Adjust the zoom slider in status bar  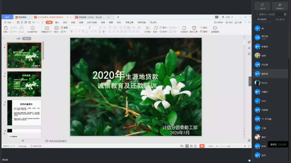(229, 146)
